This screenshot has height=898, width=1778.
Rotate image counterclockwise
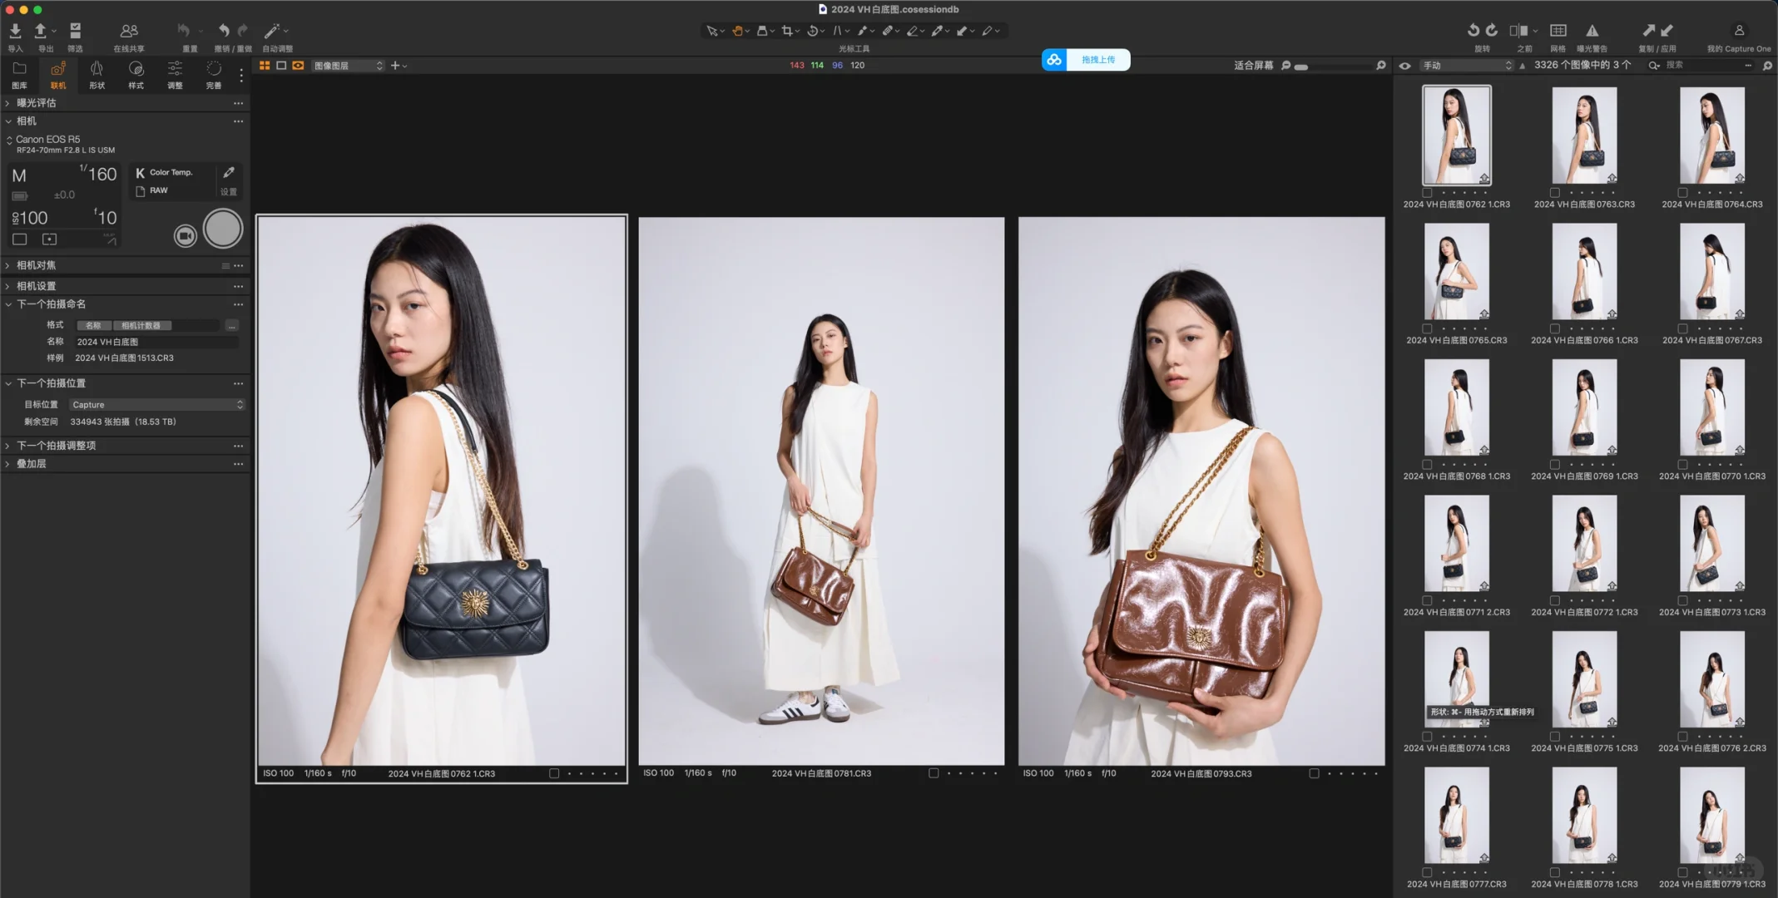[1473, 31]
